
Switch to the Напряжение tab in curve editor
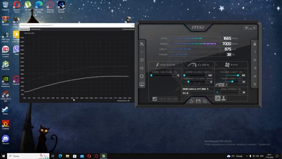(x=25, y=29)
